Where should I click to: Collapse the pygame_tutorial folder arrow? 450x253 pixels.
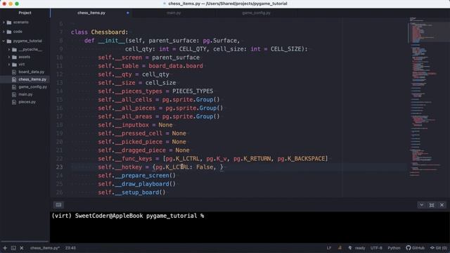[x=4, y=41]
